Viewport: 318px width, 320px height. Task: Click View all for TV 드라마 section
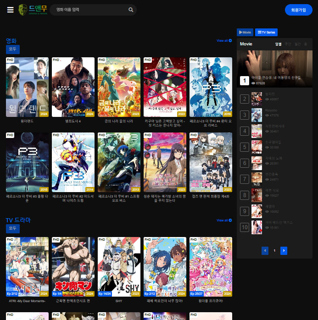click(x=224, y=220)
